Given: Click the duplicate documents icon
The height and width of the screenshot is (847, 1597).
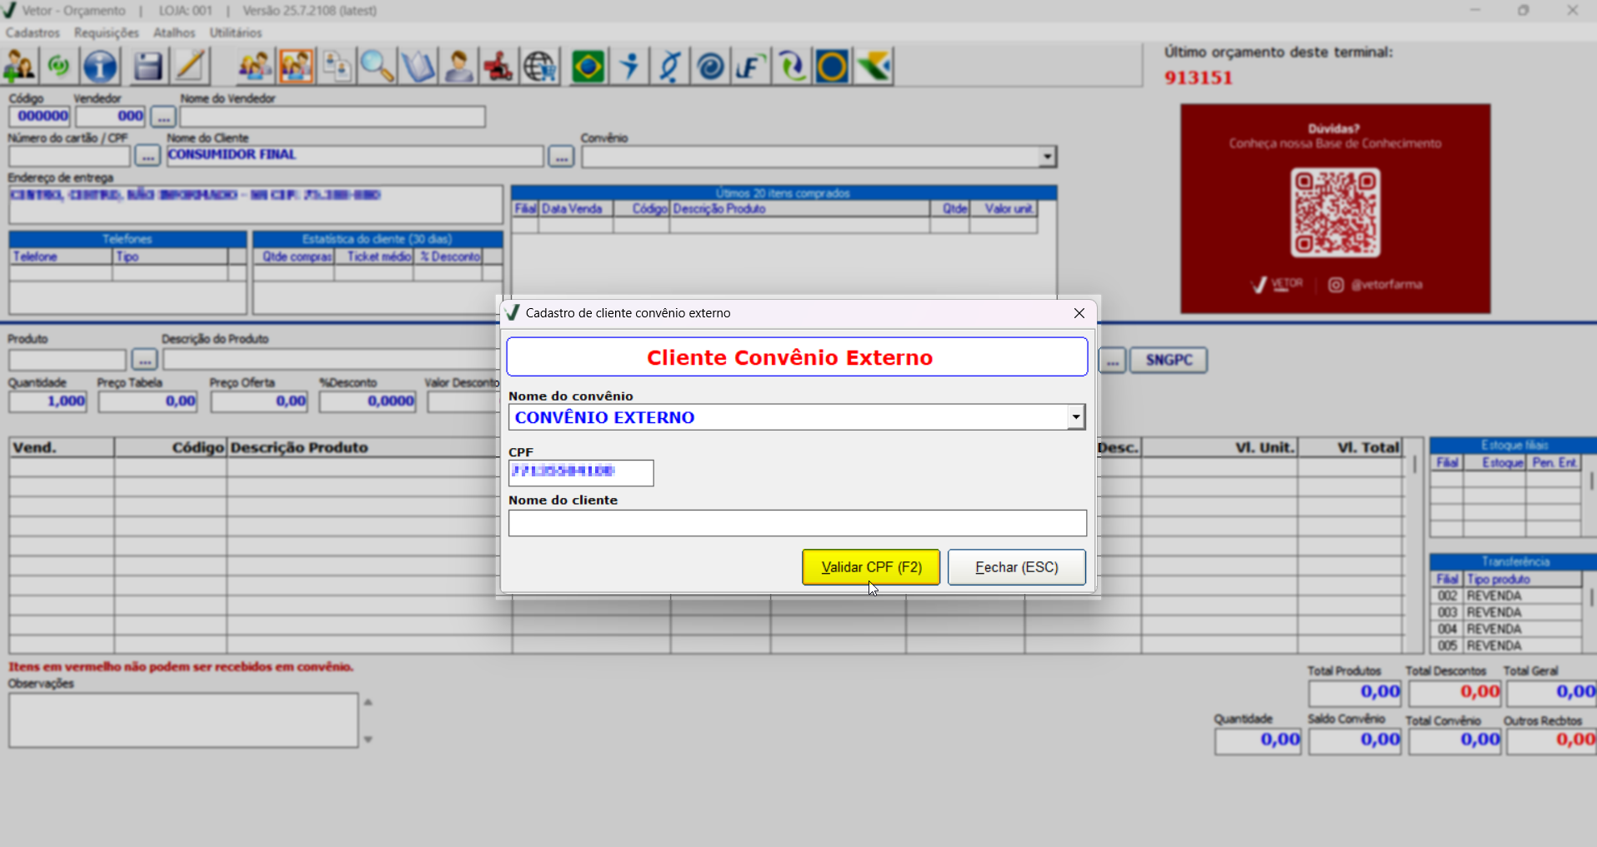Looking at the screenshot, I should coord(337,67).
